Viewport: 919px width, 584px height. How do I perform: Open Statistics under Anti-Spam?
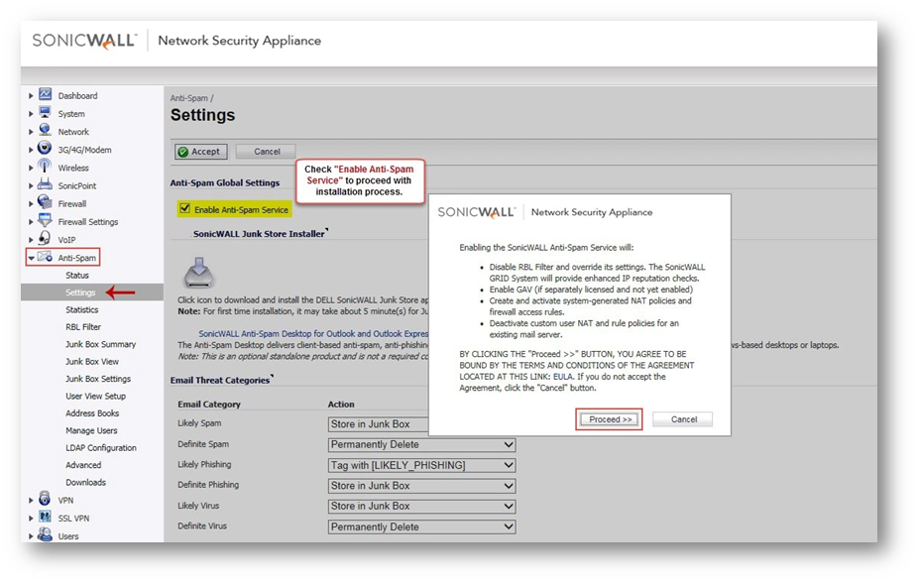(x=81, y=309)
